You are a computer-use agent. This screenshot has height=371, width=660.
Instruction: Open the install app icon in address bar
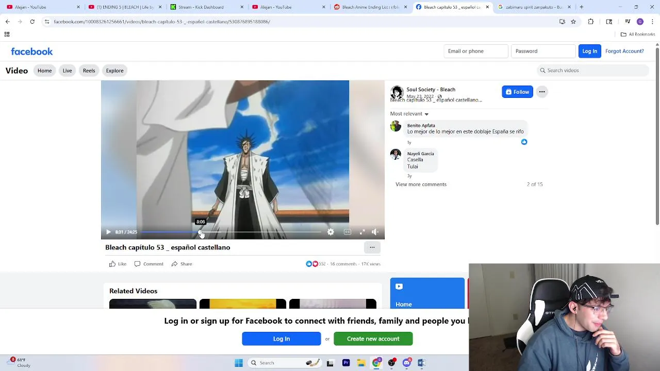562,22
